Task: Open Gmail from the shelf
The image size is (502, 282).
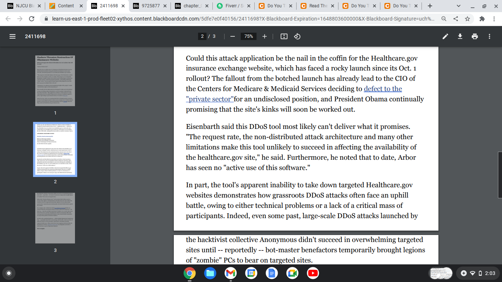Action: [x=230, y=273]
